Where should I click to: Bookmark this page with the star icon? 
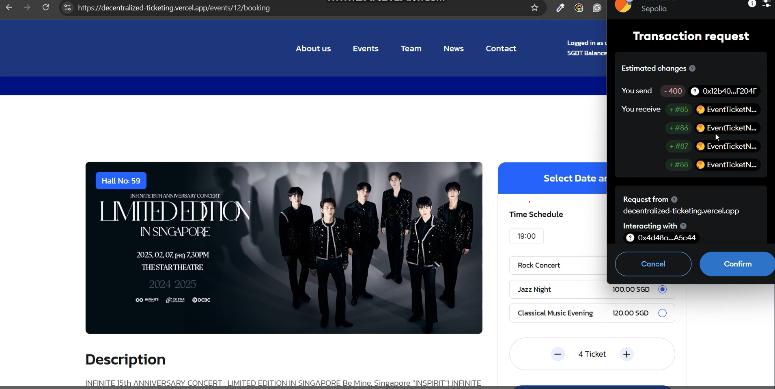tap(534, 8)
